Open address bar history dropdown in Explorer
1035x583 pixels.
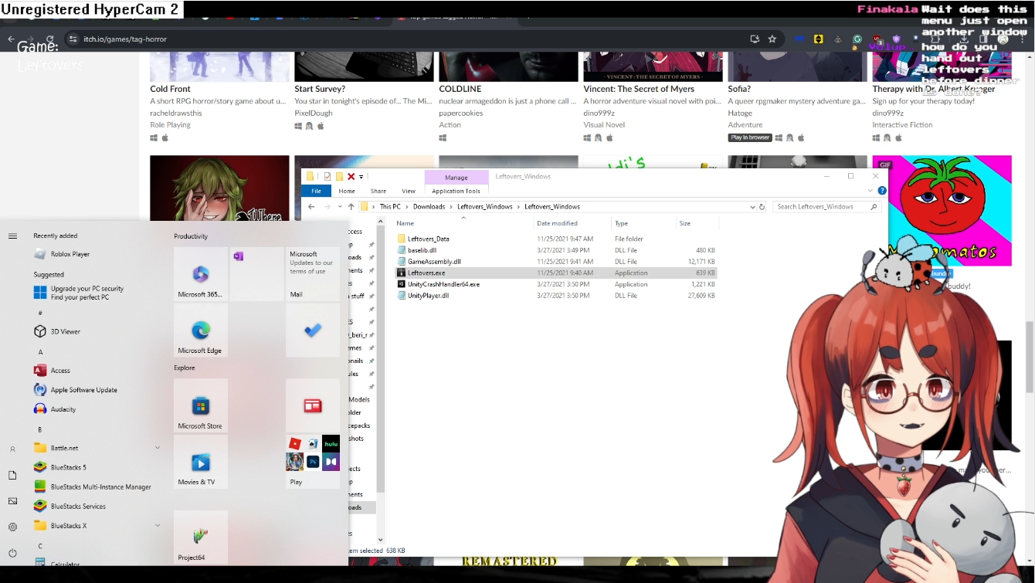tap(752, 206)
